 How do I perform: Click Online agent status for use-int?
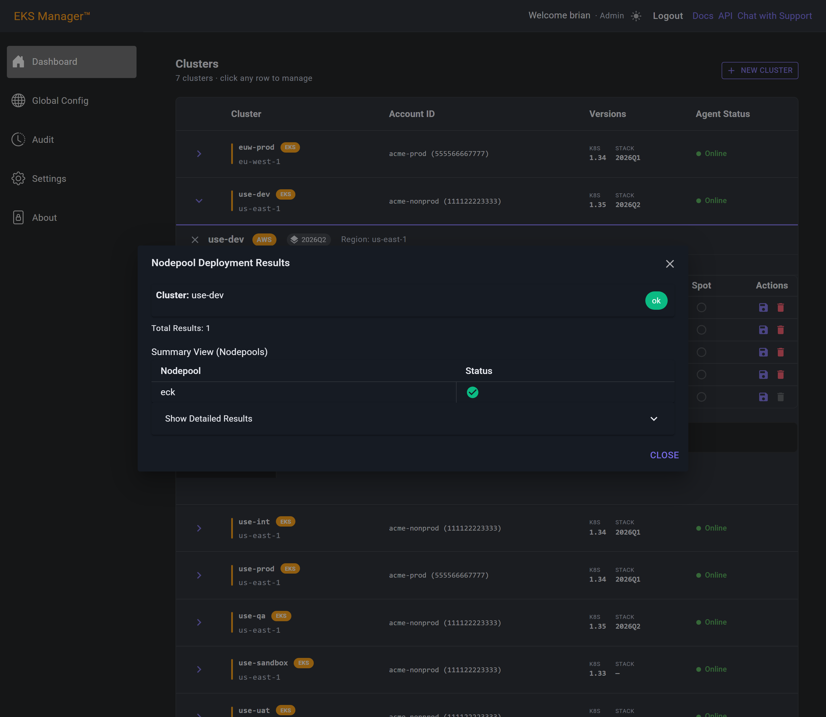point(711,528)
